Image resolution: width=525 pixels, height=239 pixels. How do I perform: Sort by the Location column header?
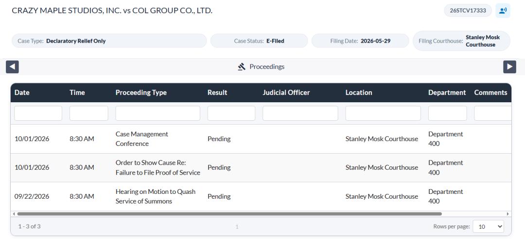click(x=359, y=93)
